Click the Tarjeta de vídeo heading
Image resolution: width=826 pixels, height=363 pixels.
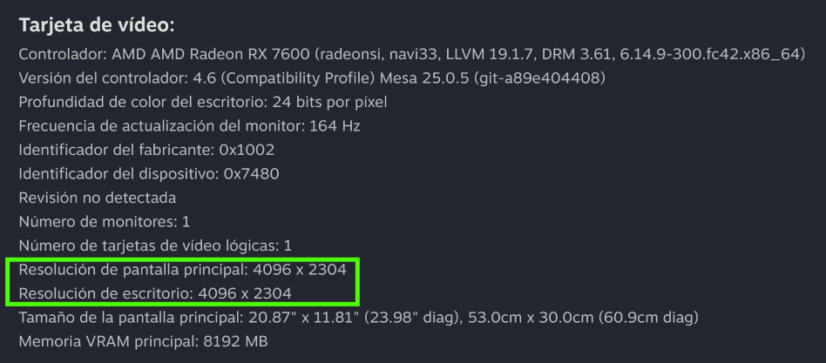click(97, 26)
